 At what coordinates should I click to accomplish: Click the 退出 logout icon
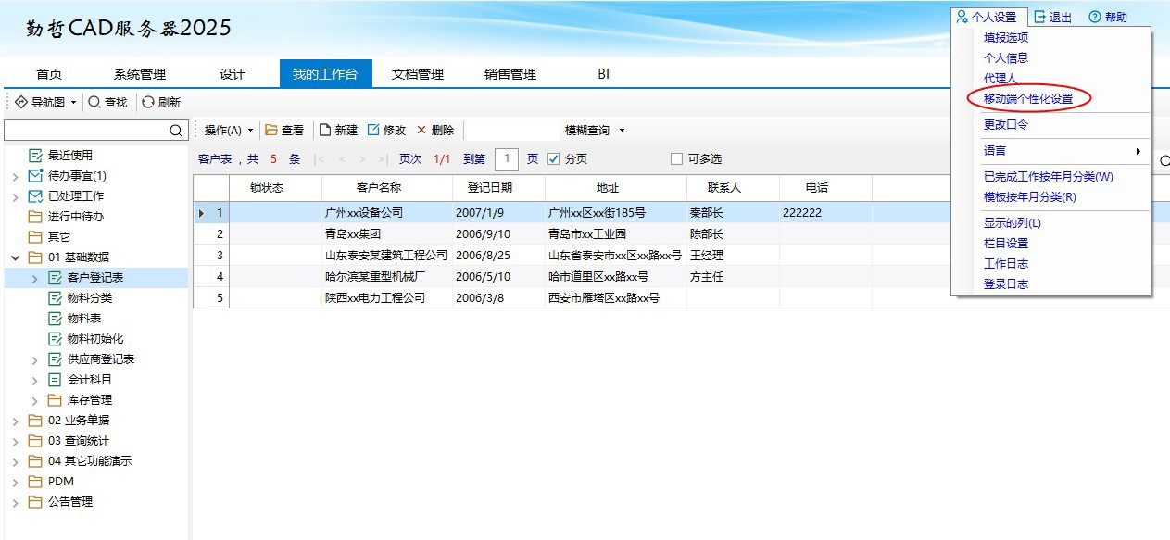1040,17
